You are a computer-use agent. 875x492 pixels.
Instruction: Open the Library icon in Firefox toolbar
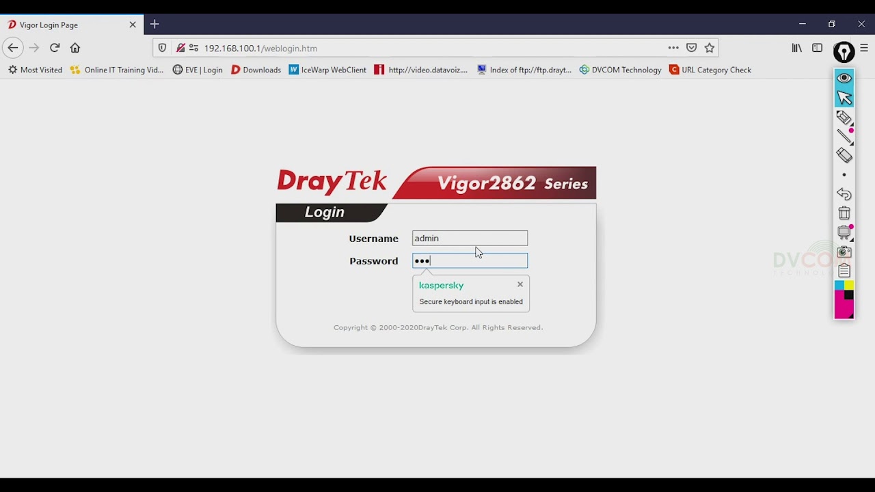797,48
